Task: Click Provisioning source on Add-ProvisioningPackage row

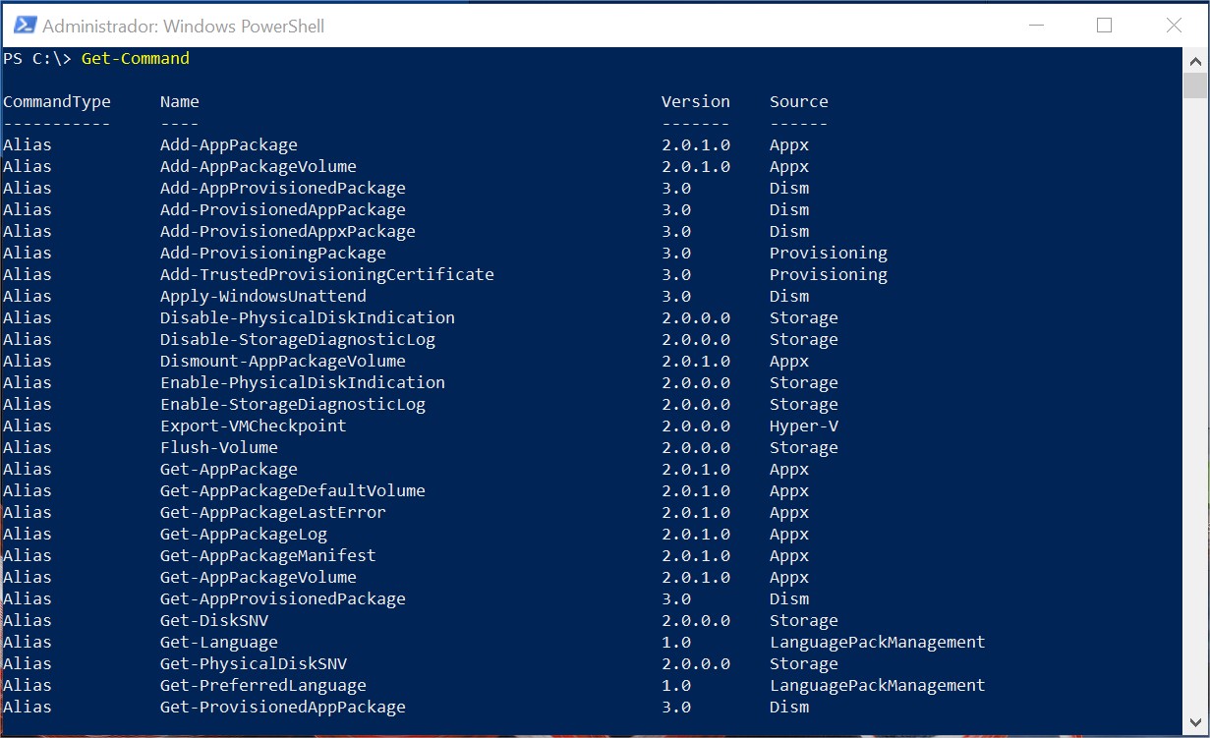Action: click(829, 254)
